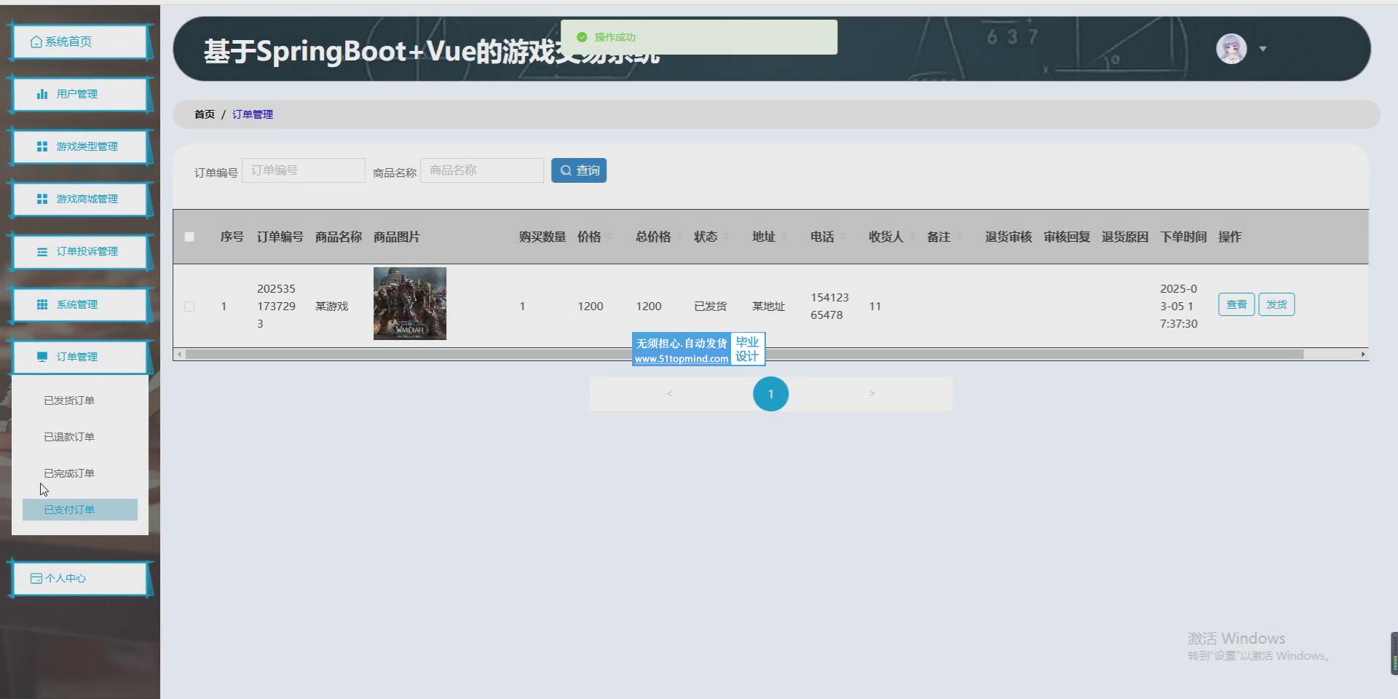Screen dimensions: 1398x699
Task: Toggle the select-all checkbox in table header
Action: [x=189, y=237]
